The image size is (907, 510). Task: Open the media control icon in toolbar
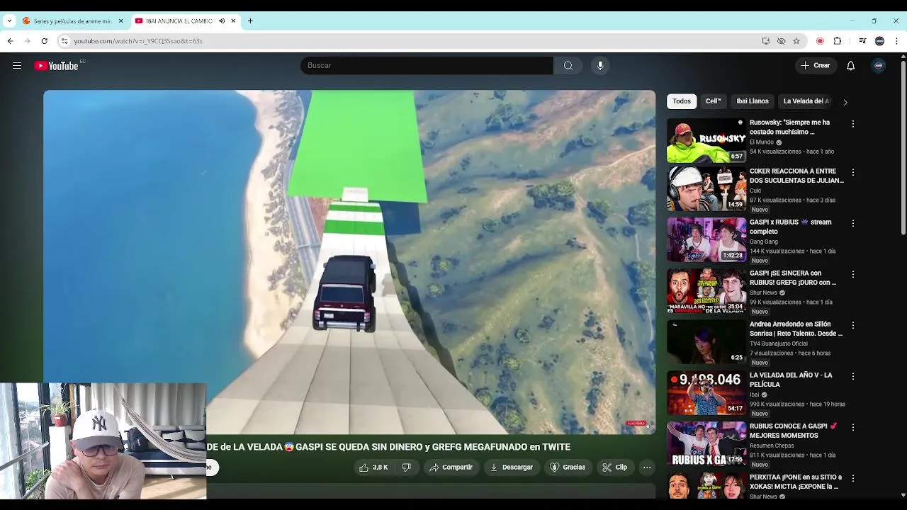tap(862, 41)
